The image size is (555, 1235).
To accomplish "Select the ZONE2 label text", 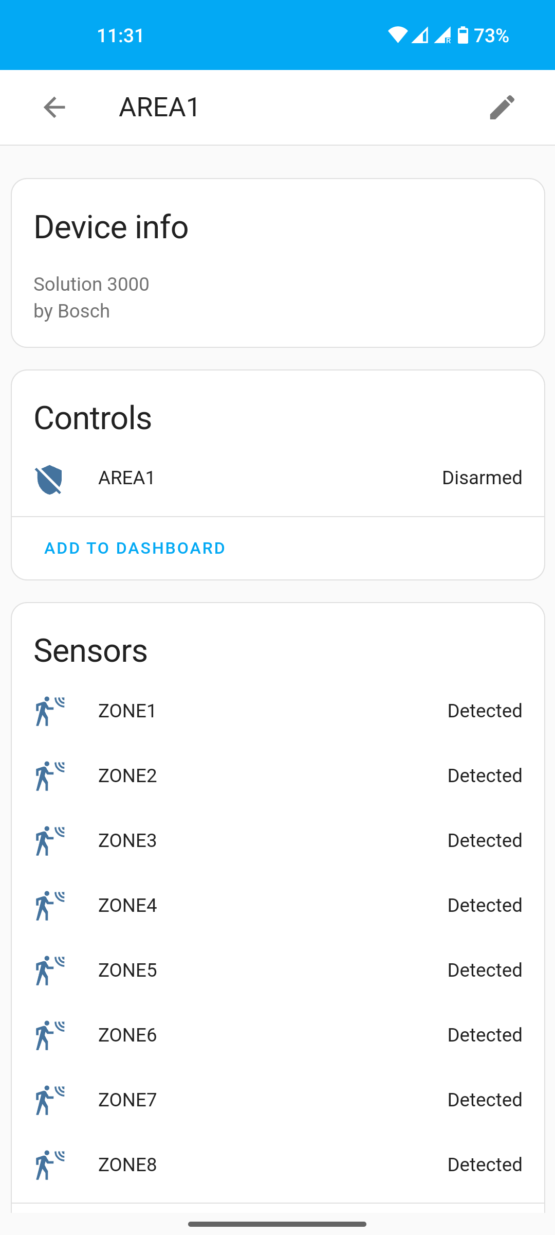I will point(127,775).
